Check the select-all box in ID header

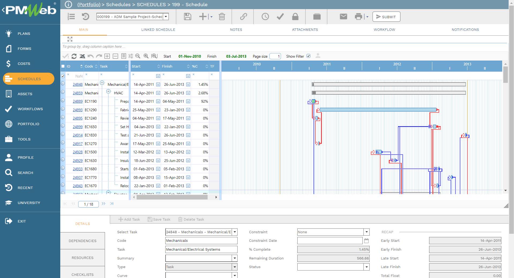point(63,66)
